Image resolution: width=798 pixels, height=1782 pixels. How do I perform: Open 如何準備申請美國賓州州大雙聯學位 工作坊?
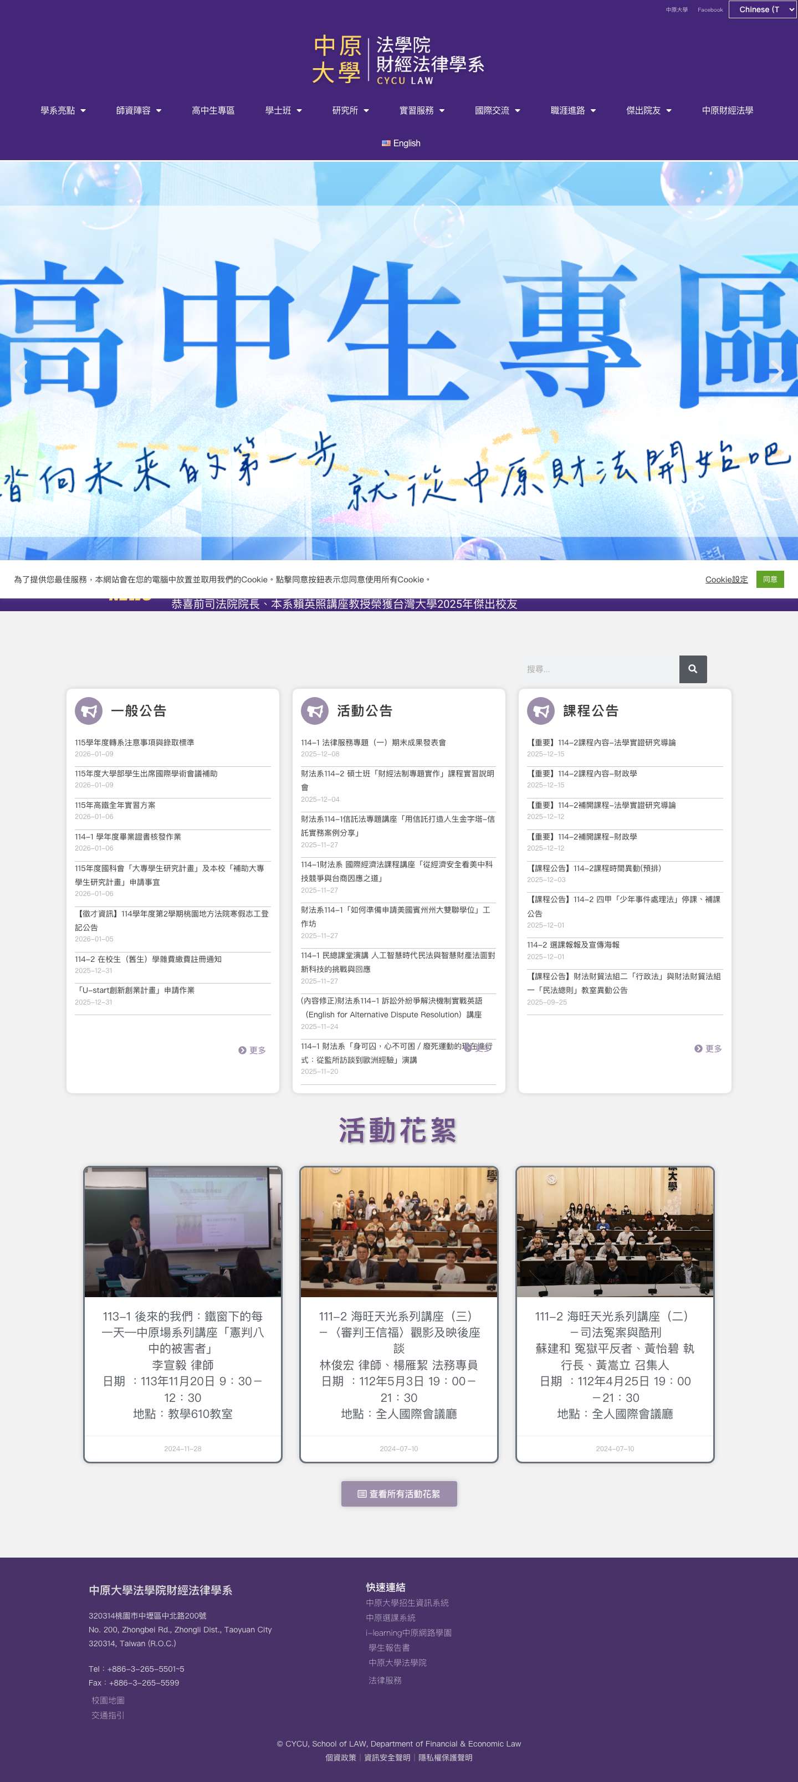[x=396, y=916]
